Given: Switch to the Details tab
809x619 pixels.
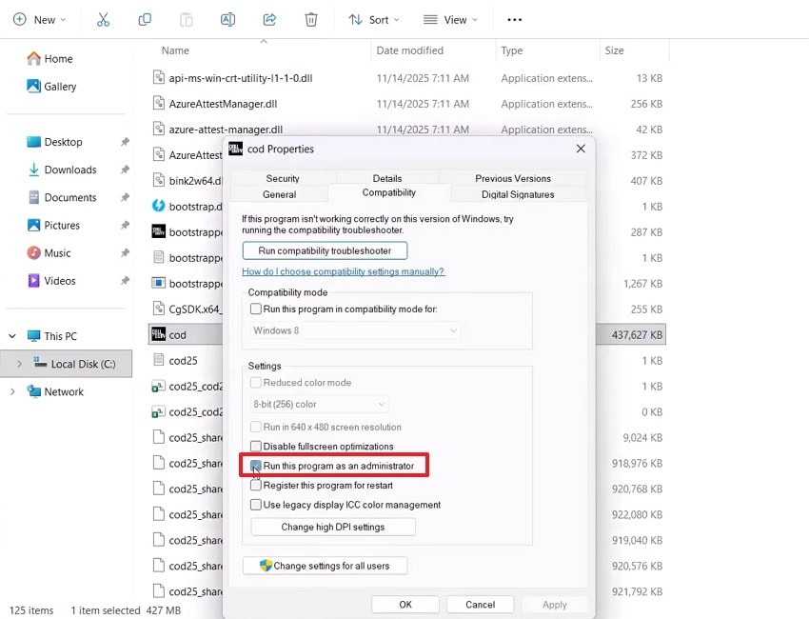Looking at the screenshot, I should (386, 177).
